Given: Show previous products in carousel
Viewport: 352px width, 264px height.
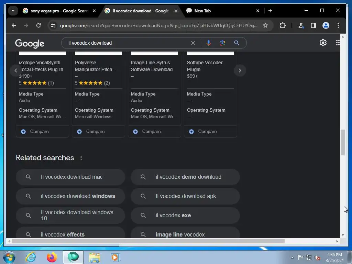Looking at the screenshot, I should pos(16,70).
